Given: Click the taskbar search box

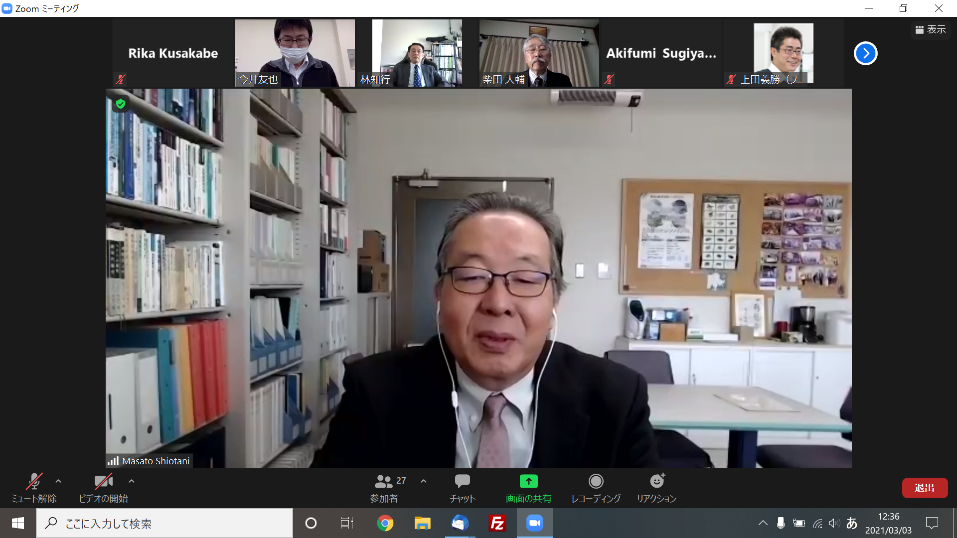Looking at the screenshot, I should pyautogui.click(x=164, y=523).
